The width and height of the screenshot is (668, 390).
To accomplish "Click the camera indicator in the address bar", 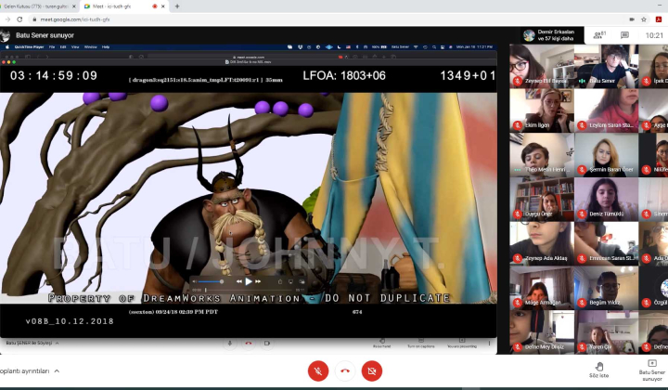I will 632,19.
